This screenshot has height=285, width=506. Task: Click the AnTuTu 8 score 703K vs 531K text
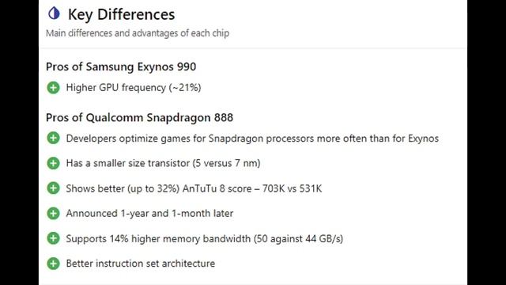pyautogui.click(x=194, y=188)
